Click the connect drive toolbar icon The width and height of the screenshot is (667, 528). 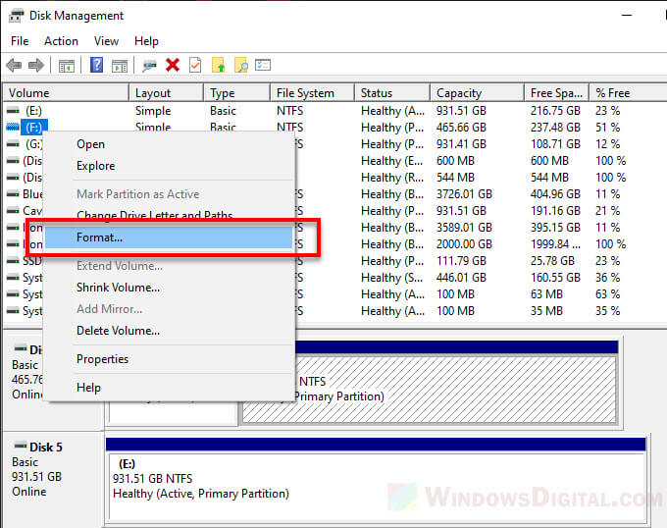click(x=149, y=65)
